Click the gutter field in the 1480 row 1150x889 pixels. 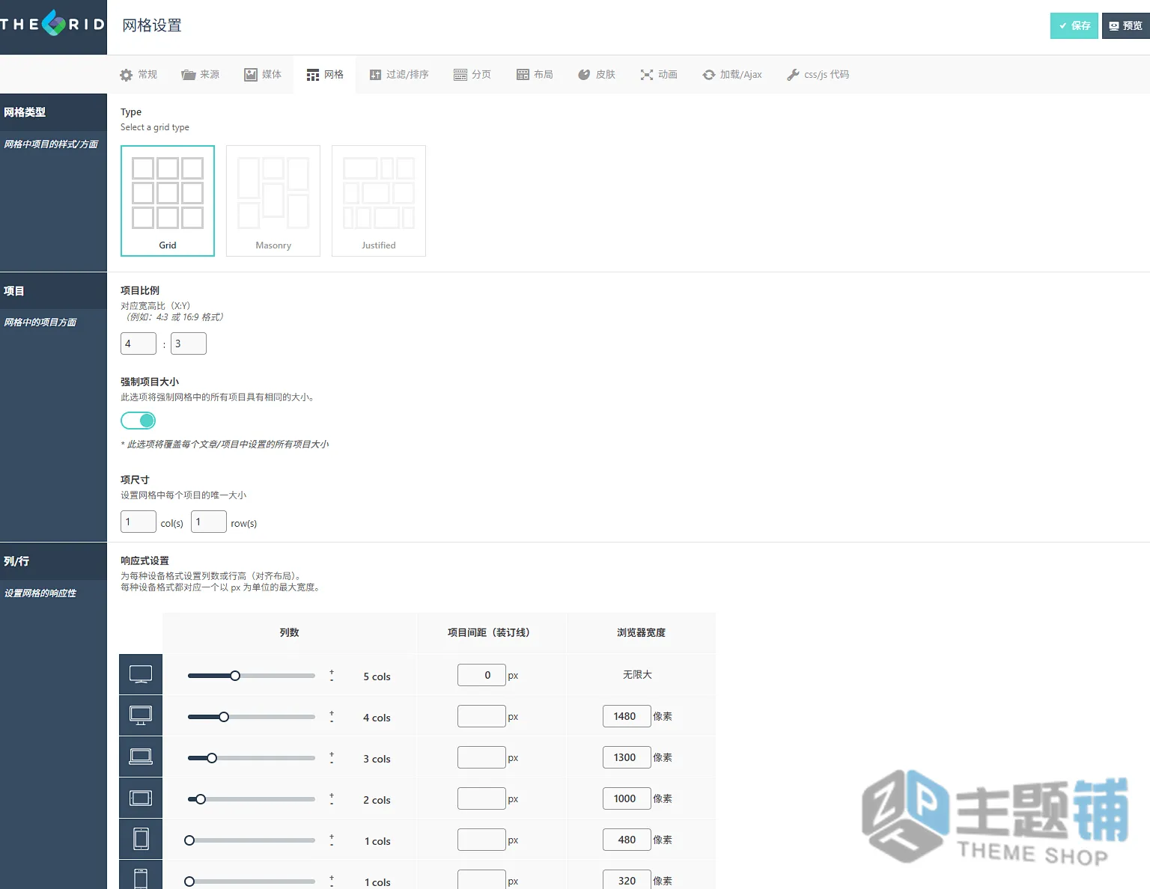481,716
